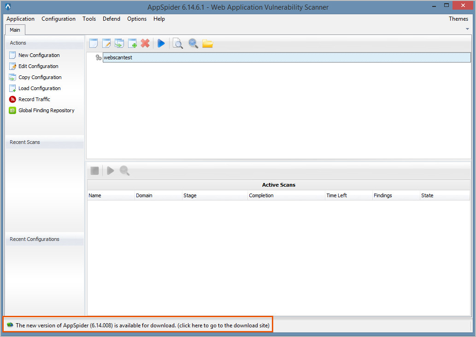Start scan with the blue play icon
This screenshot has height=337, width=476.
click(161, 43)
